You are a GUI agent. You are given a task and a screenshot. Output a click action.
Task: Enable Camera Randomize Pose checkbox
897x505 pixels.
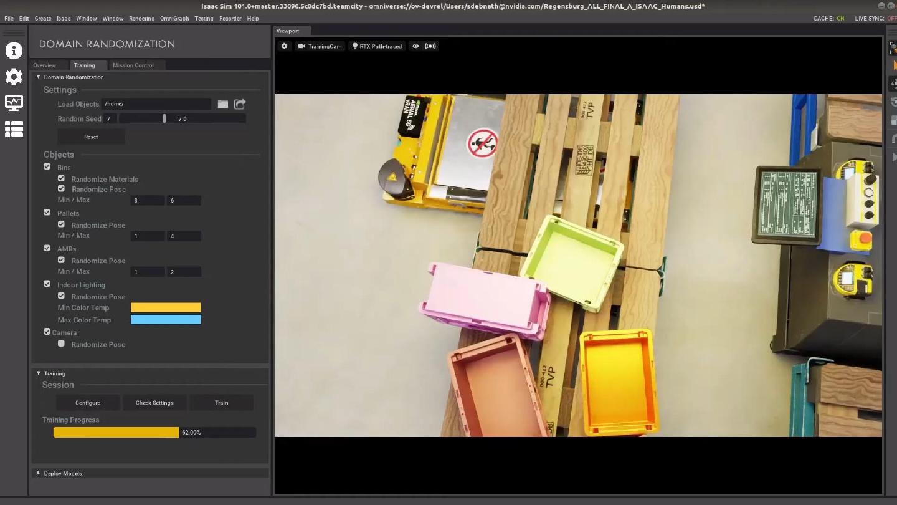(x=61, y=344)
